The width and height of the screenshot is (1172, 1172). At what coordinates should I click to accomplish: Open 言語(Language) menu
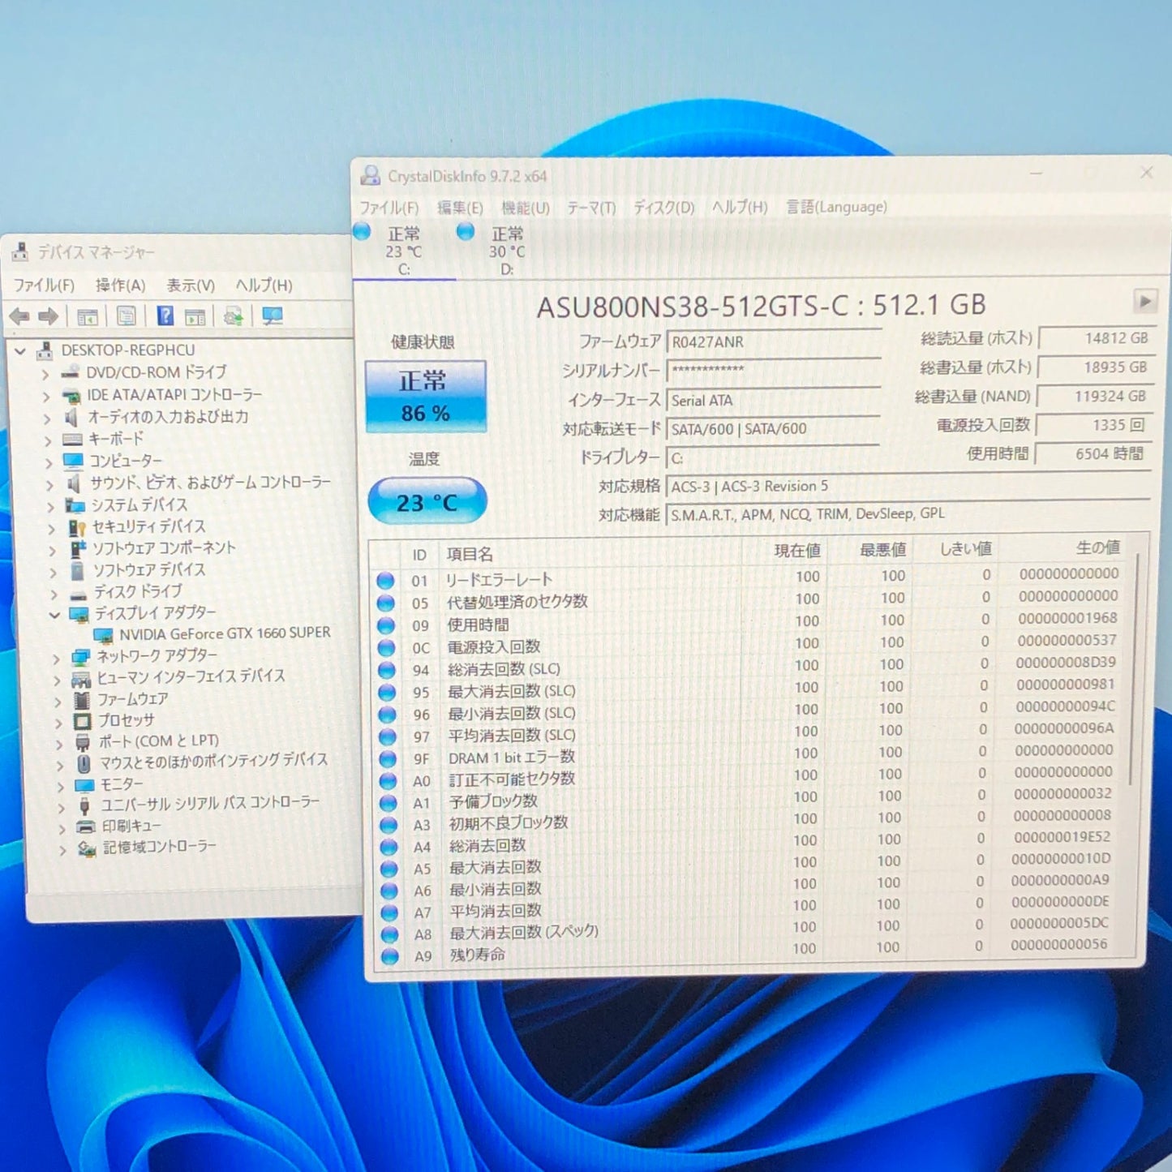coord(836,207)
